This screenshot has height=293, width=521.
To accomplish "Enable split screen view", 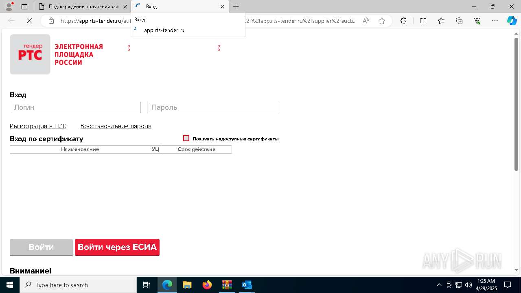I will 423,21.
